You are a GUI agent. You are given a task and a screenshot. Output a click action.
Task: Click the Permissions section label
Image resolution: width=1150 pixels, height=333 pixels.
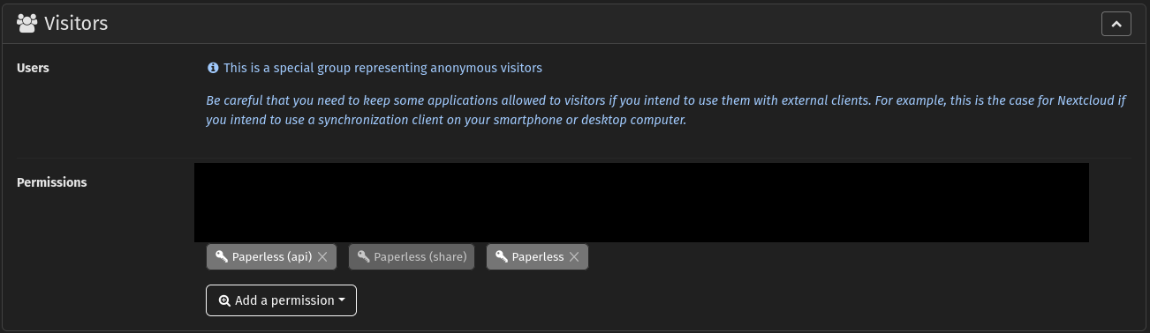pos(52,182)
